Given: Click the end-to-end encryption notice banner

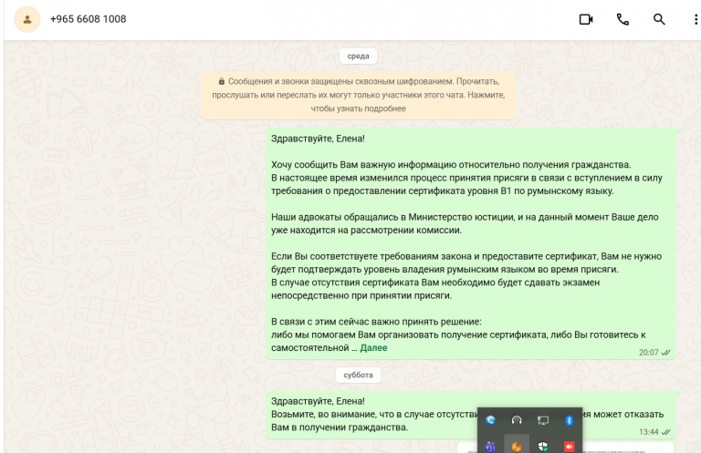Looking at the screenshot, I should pyautogui.click(x=358, y=95).
